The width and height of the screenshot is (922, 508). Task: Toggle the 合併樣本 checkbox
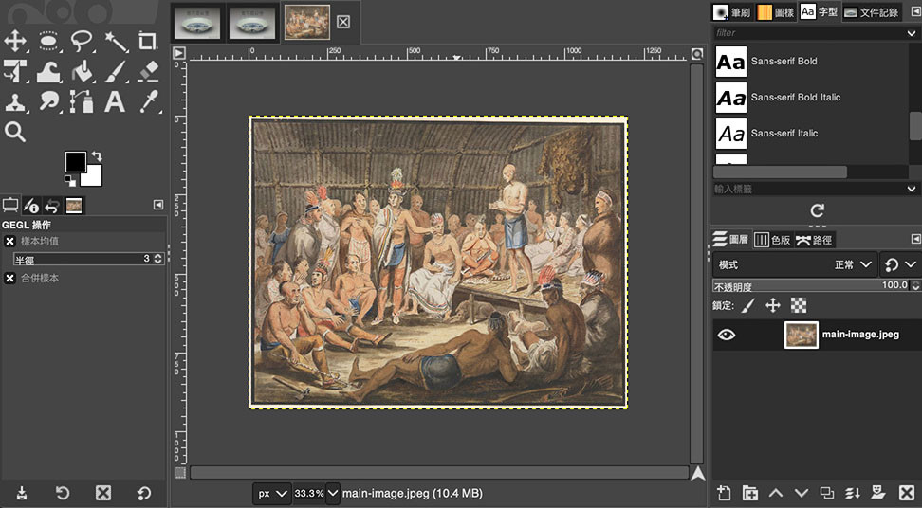point(10,278)
